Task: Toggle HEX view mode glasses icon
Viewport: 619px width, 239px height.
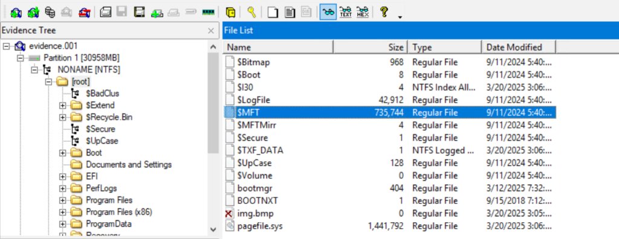Action: click(363, 12)
